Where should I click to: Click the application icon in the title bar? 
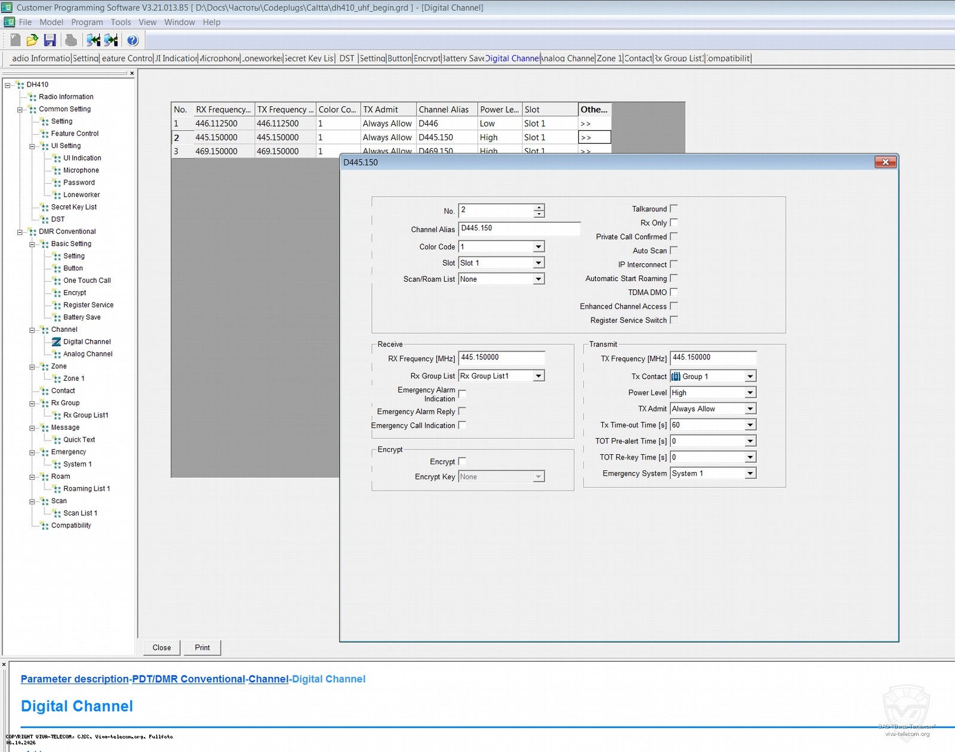pos(7,7)
